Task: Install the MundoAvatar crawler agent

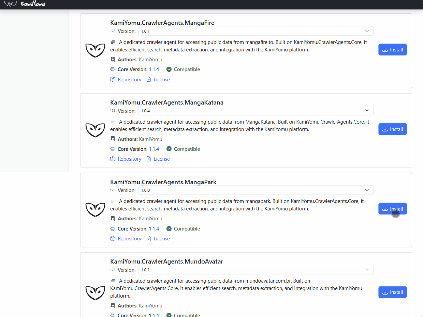Action: click(392, 292)
